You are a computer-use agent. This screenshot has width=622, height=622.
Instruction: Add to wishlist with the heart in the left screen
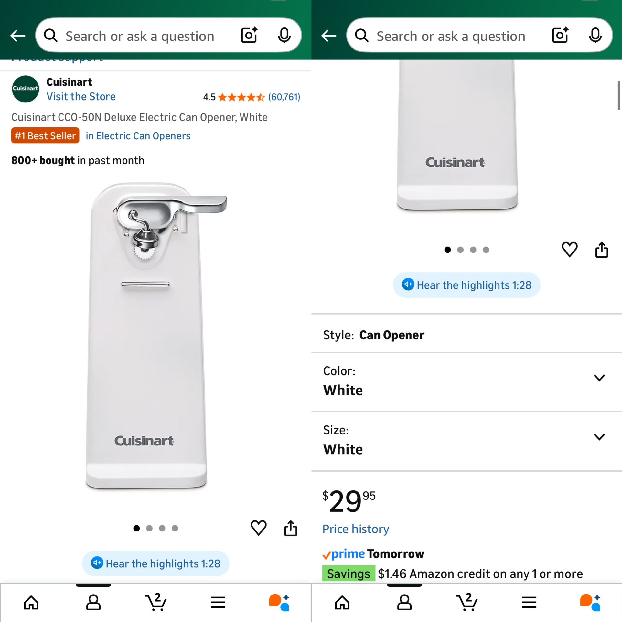[x=258, y=528]
